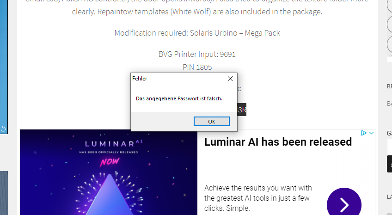392x215 pixels.
Task: Click 'Modification required: Solaris Urbino – Mega Pack' text
Action: coord(197,33)
